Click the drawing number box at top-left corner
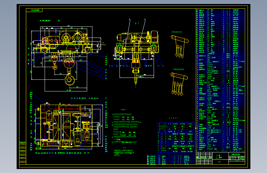The image size is (267, 173). coord(34,10)
